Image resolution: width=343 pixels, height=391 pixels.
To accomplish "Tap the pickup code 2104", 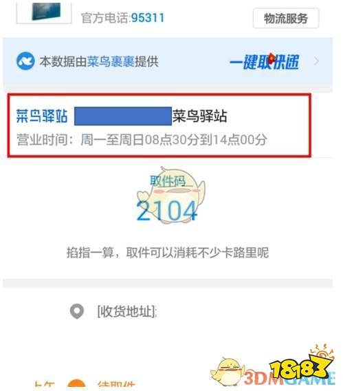I will click(167, 211).
